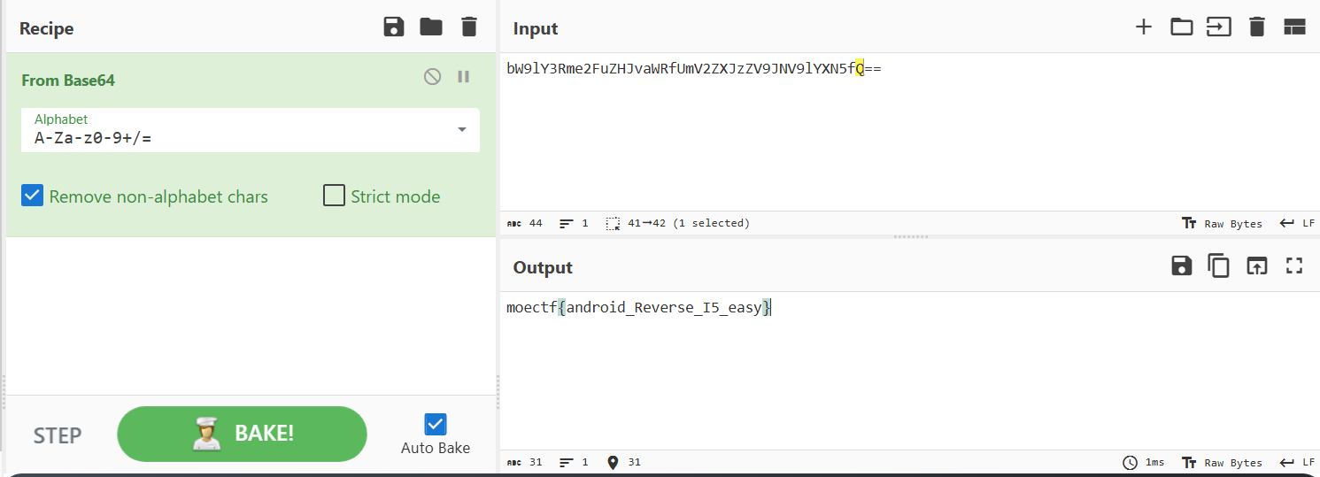Add a new input tab

(x=1144, y=27)
